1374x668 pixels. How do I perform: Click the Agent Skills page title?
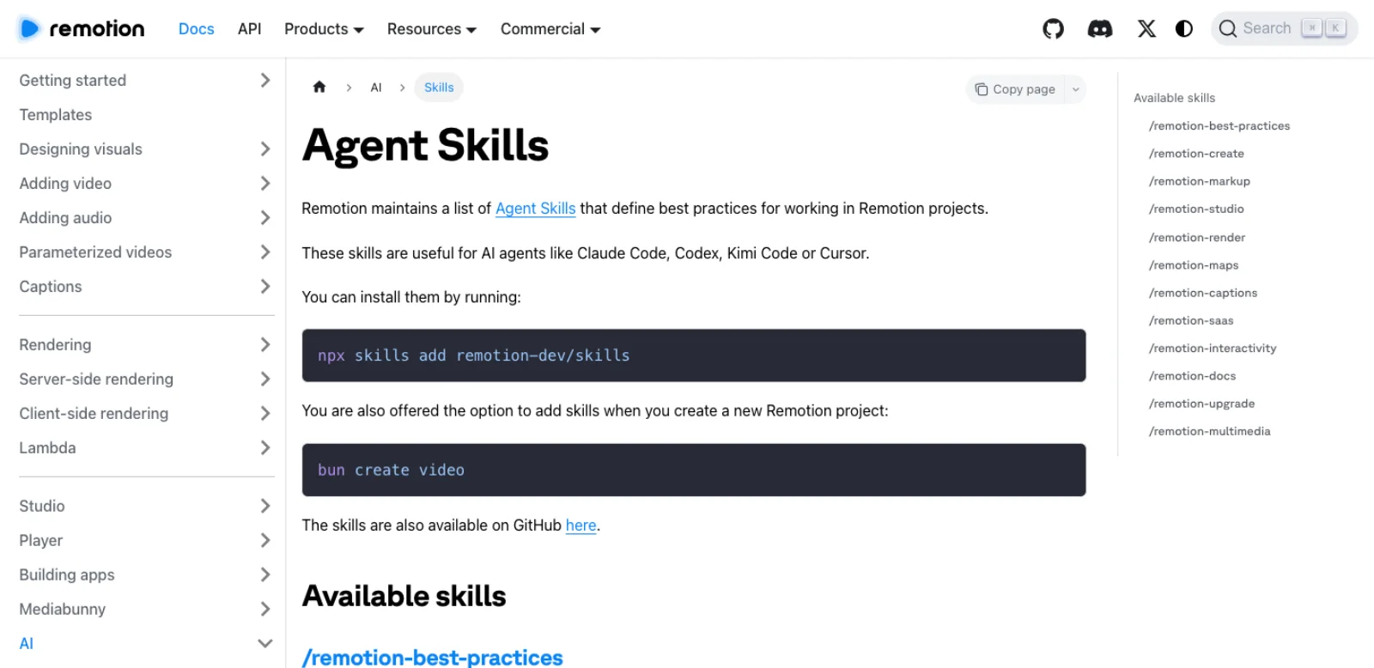(x=425, y=145)
